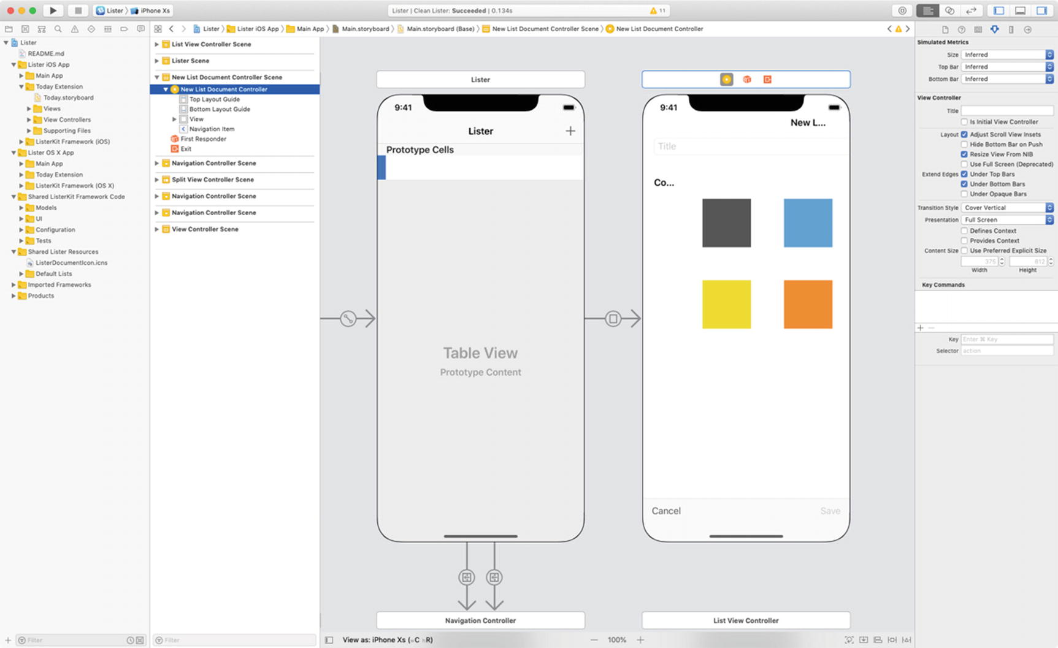Show the File inspector
Image resolution: width=1058 pixels, height=648 pixels.
coord(945,29)
